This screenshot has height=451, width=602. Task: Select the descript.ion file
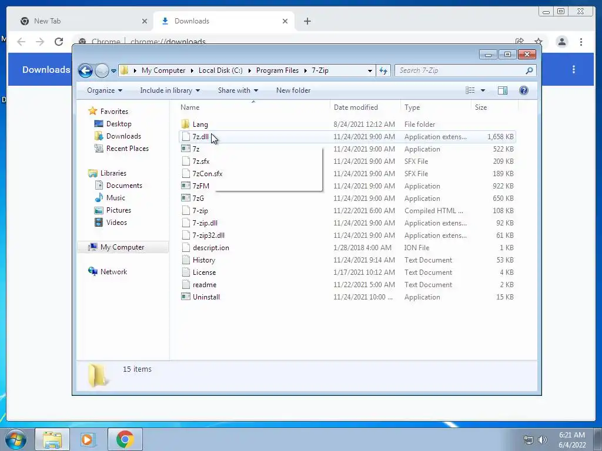(211, 248)
